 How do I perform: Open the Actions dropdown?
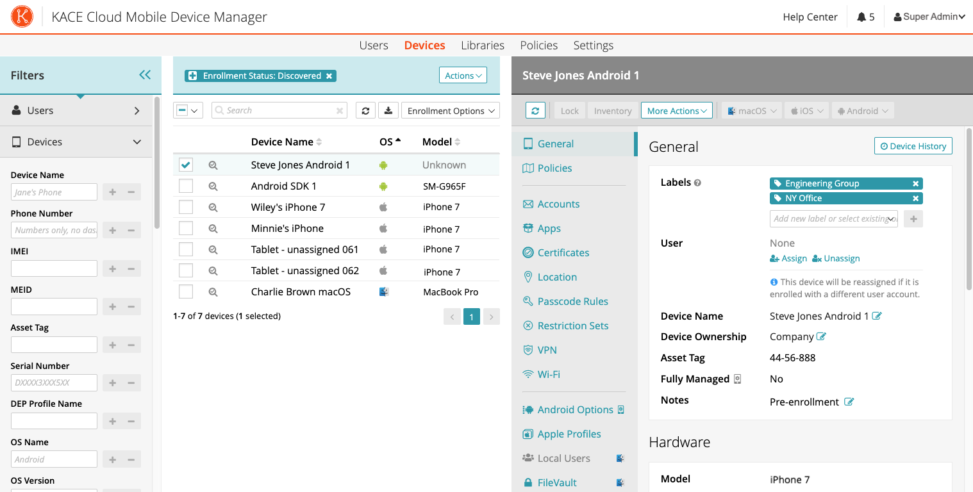pos(463,76)
